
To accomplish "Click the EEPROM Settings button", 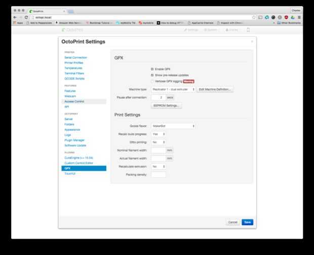I will point(166,106).
